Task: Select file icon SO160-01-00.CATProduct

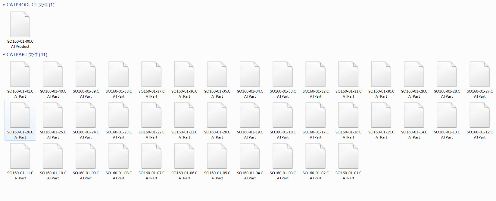Action: tap(20, 24)
